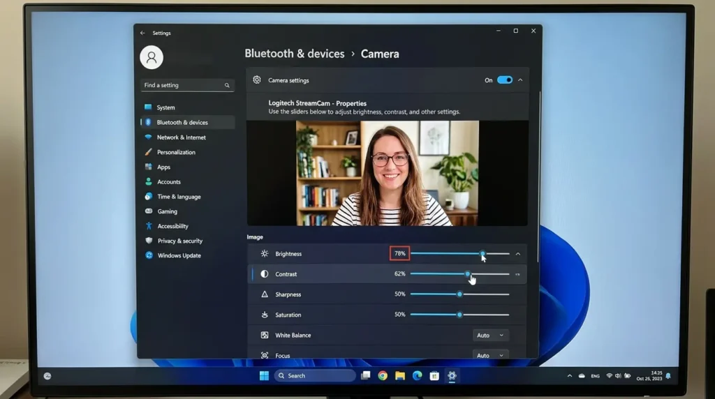
Task: Click the Time & language globe icon
Action: click(x=148, y=196)
